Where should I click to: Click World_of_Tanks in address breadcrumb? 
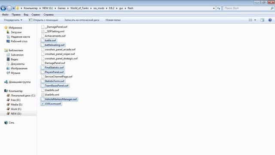[79, 8]
